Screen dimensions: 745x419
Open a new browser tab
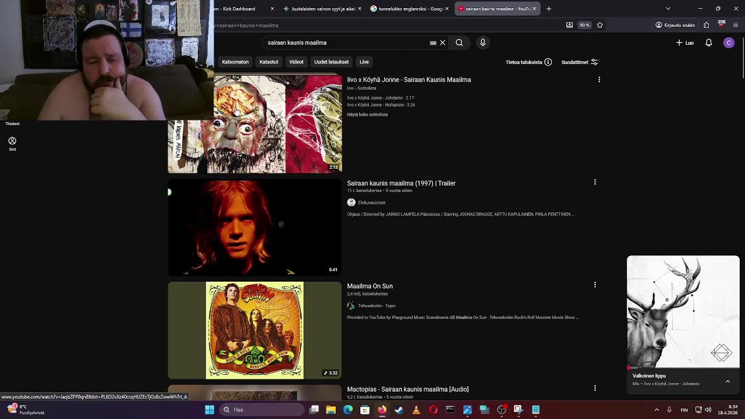tap(548, 9)
